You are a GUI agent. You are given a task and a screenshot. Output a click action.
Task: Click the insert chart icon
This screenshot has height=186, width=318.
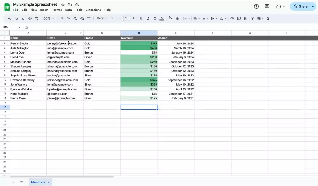point(245,18)
